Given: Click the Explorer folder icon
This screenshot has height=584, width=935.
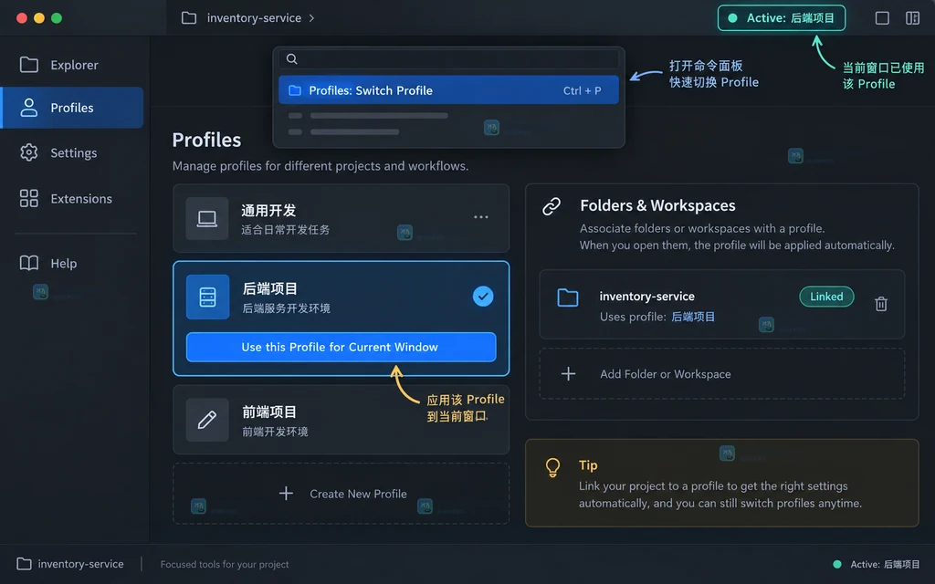Looking at the screenshot, I should 28,65.
